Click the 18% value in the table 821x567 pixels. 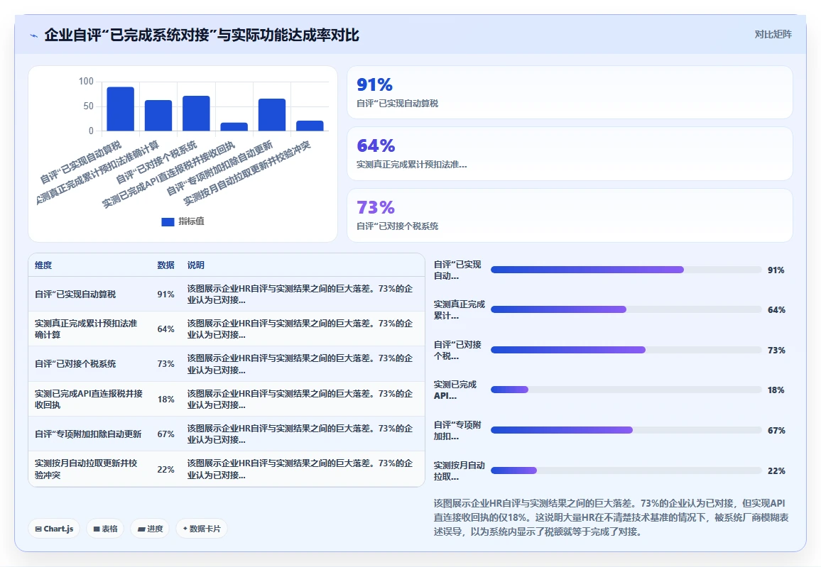coord(166,399)
